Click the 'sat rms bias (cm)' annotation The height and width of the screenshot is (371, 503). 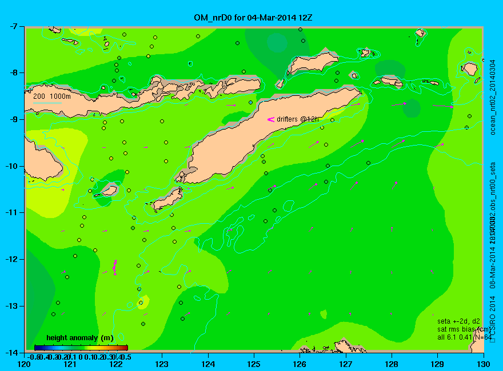[x=464, y=329]
